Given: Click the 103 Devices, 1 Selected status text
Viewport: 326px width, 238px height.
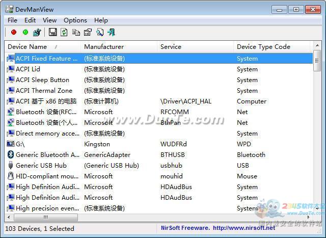Looking at the screenshot, I should tap(40, 228).
